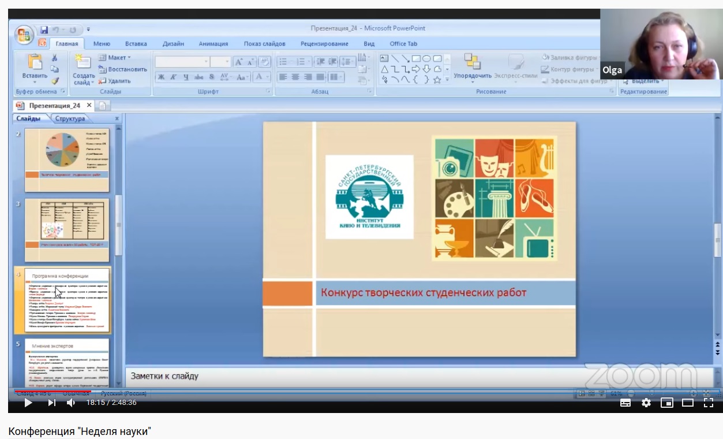Decrease font size with the small A icon

[x=251, y=62]
